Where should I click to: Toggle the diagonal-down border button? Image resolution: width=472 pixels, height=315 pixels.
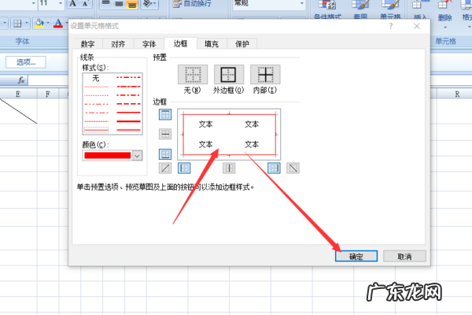[293, 169]
